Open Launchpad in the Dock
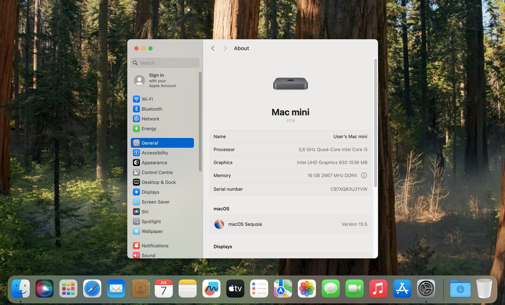This screenshot has height=305, width=505. click(x=68, y=288)
